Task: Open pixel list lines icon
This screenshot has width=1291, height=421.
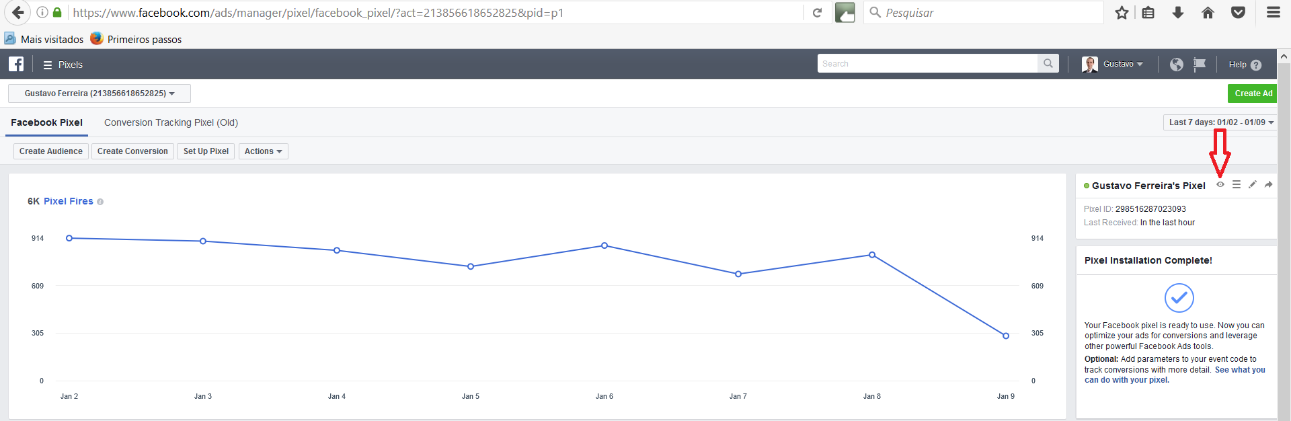Action: coord(1237,184)
